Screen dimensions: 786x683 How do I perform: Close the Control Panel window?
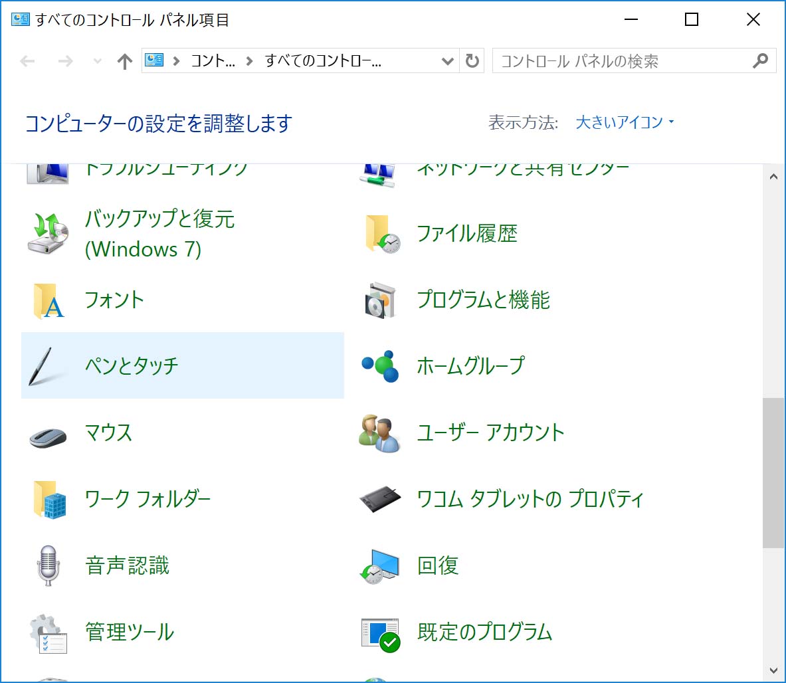pyautogui.click(x=753, y=19)
